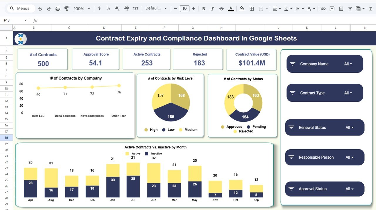
Task: Click the Print icon
Action: coord(58,8)
